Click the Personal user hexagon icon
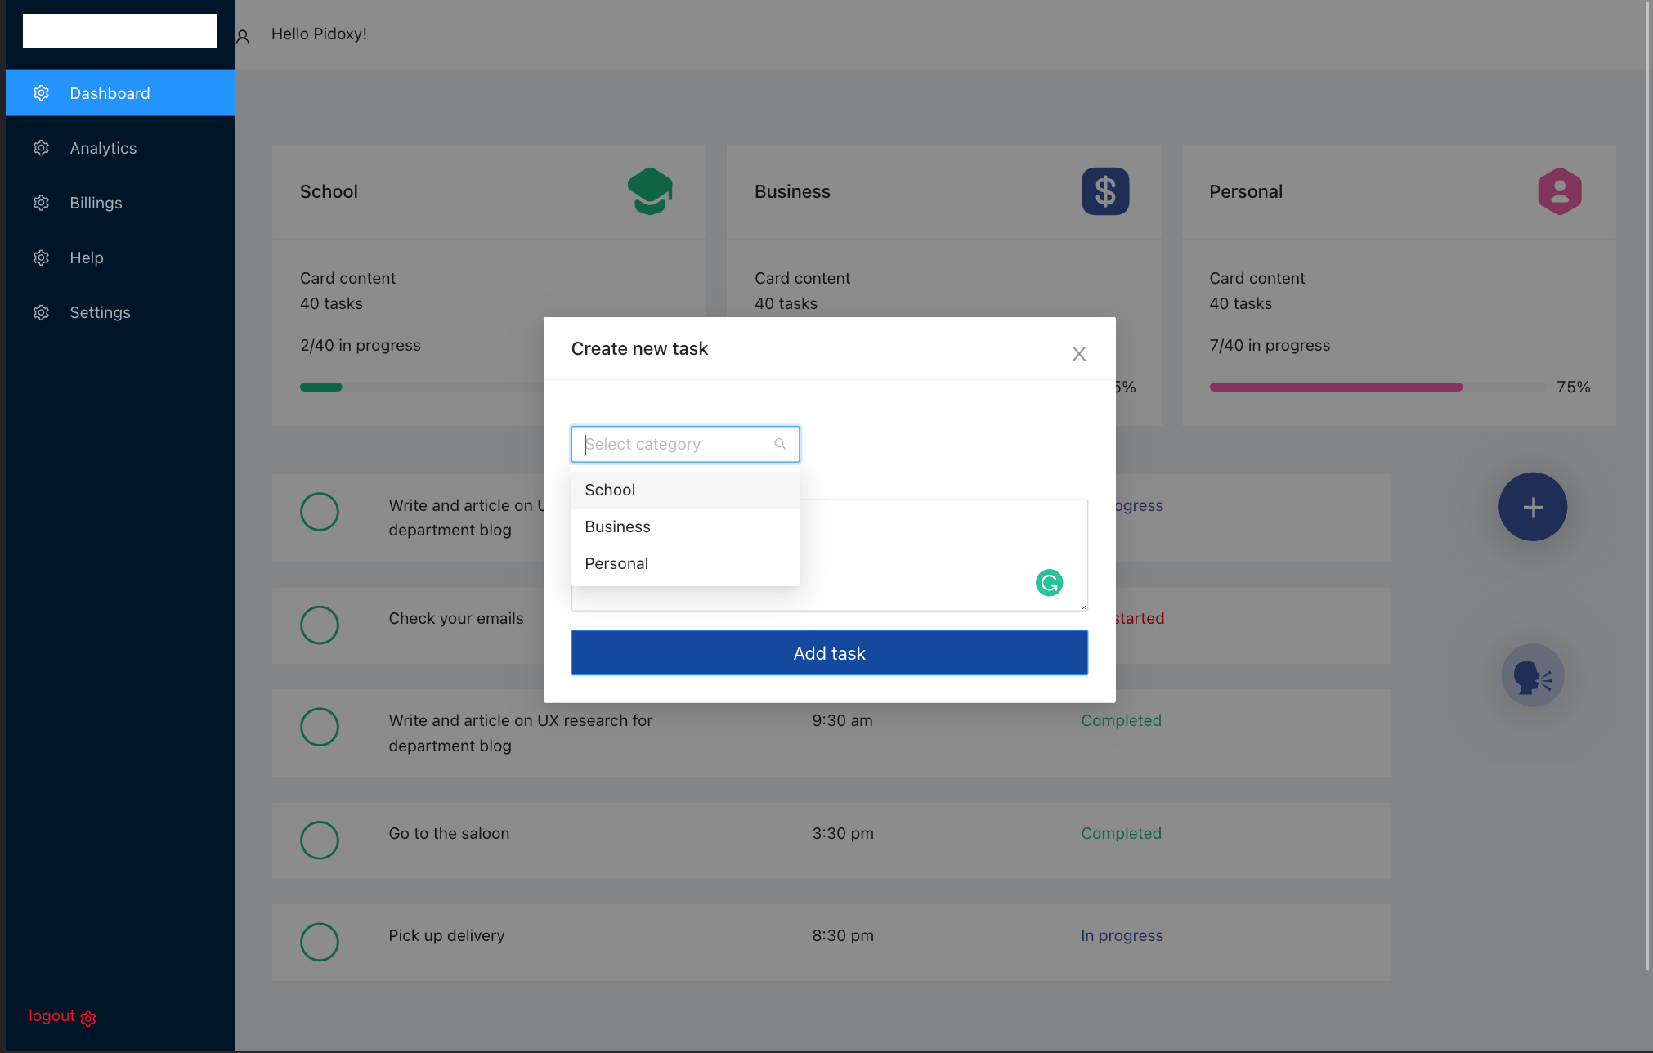This screenshot has height=1053, width=1653. coord(1559,191)
